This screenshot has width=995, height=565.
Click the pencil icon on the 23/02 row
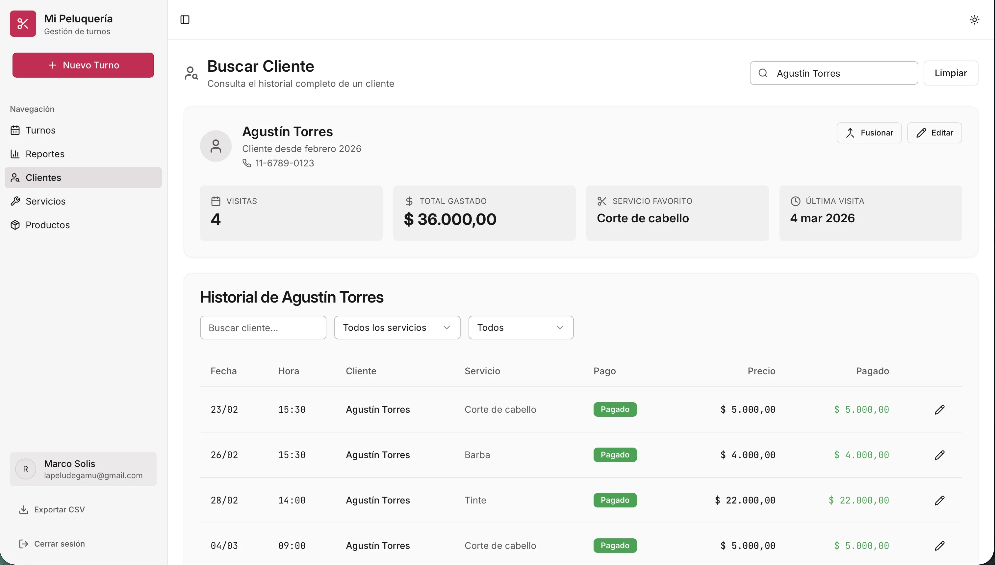(939, 409)
